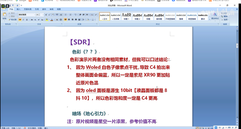This screenshot has width=241, height=129.
Task: Open the 更改样式 (Change Styles) menu
Action: [x=215, y=16]
